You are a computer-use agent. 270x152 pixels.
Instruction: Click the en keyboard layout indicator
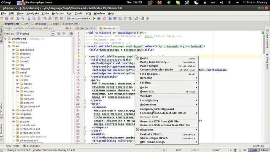(213, 3)
